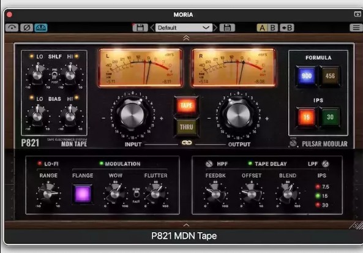Toggle the phase invert (Ø) icon
363x253 pixels.
click(26, 28)
